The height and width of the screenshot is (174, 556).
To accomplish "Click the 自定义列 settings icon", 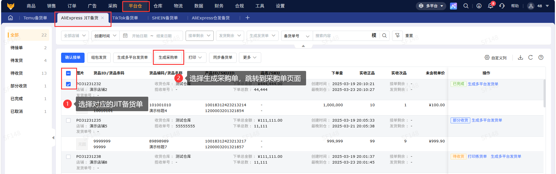I will [x=487, y=58].
